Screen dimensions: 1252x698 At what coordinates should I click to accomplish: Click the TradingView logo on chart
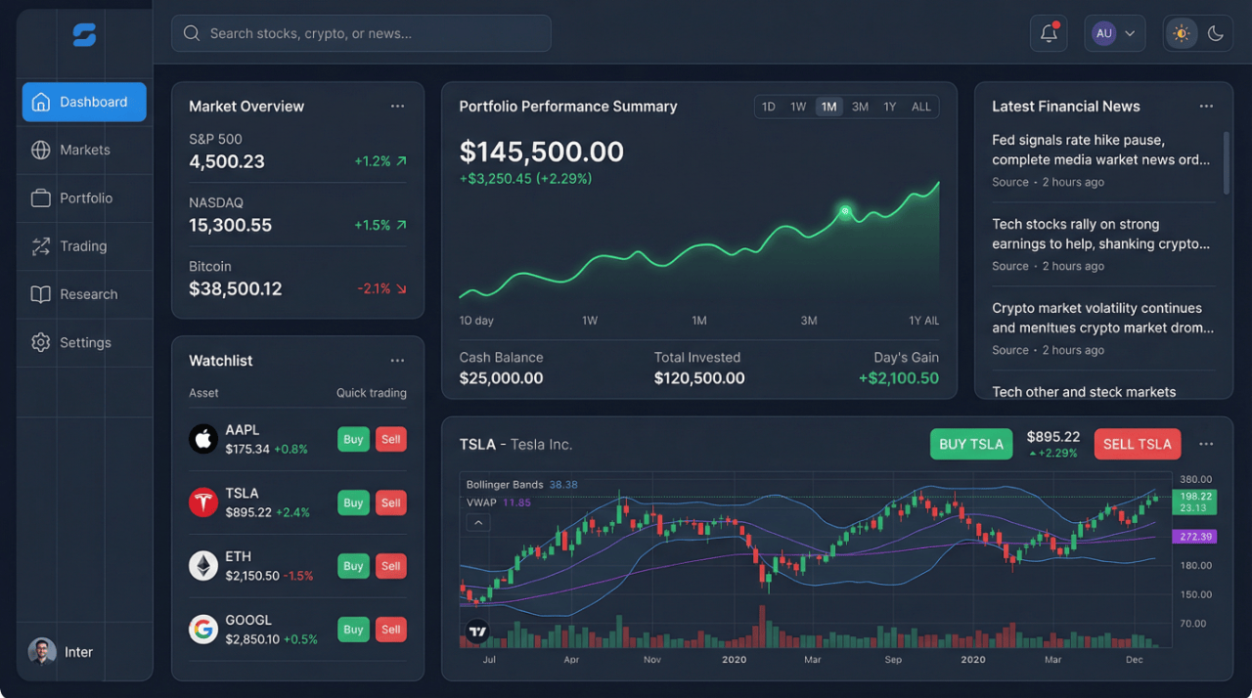click(476, 632)
